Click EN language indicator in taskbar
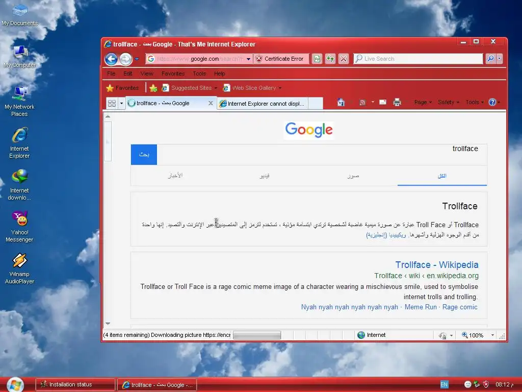522x392 pixels. click(x=444, y=384)
